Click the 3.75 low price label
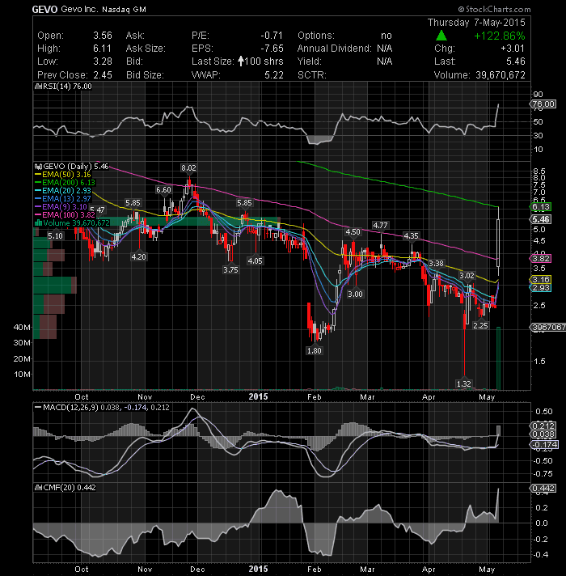Screen dimensions: 566x576 coord(230,269)
